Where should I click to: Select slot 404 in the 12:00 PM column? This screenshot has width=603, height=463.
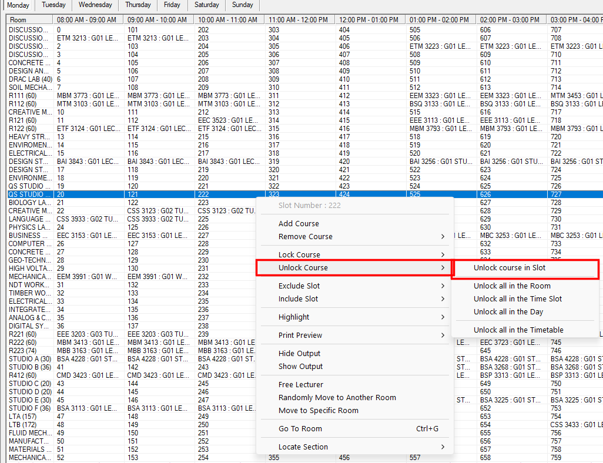pos(370,29)
